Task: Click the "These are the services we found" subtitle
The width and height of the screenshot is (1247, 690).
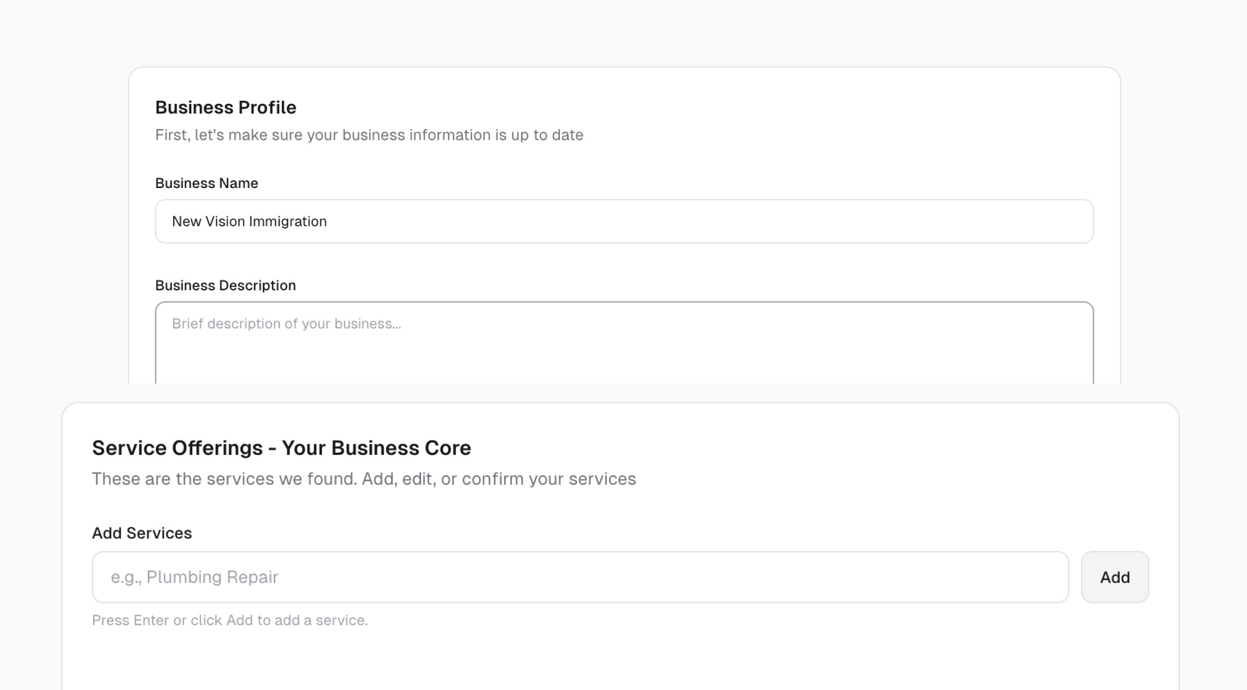Action: pyautogui.click(x=364, y=479)
